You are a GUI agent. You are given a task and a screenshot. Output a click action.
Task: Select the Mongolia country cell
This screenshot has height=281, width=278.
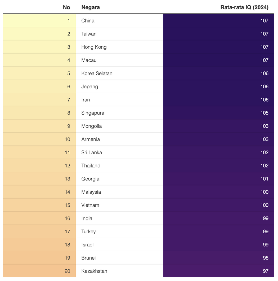119,126
